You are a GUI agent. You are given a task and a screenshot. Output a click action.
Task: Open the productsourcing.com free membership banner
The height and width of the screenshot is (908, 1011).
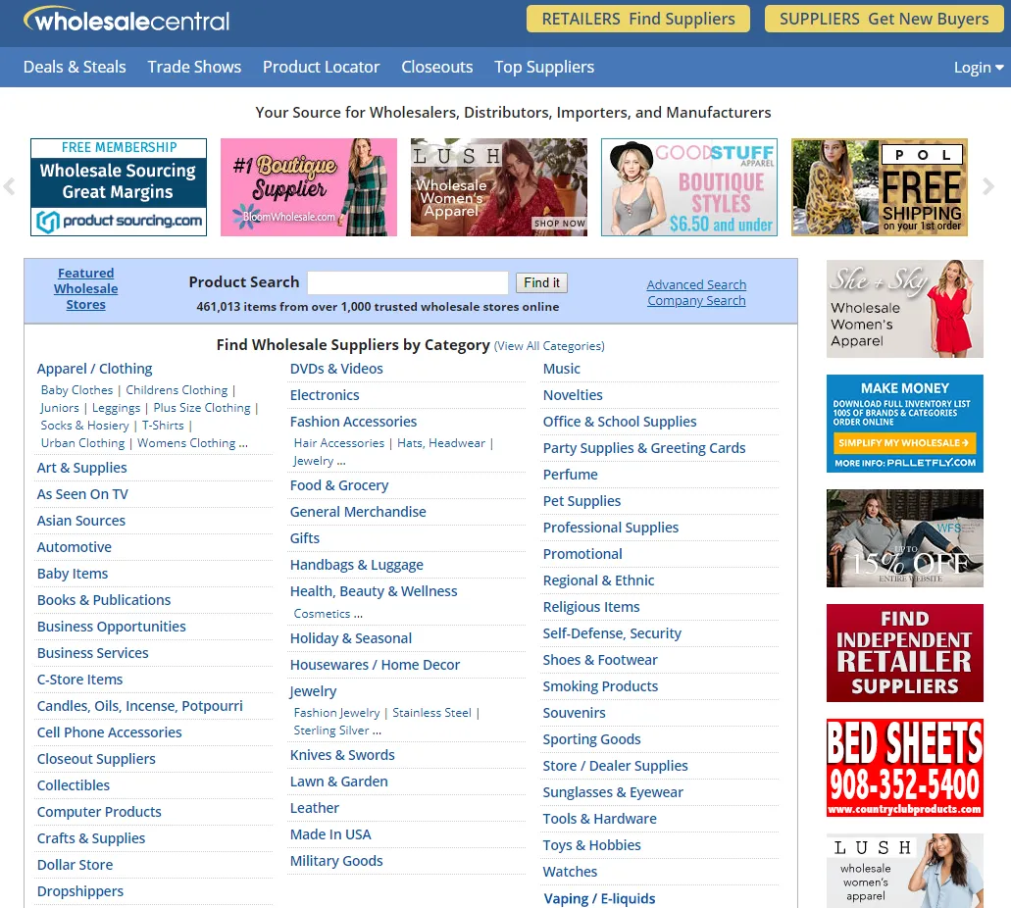click(119, 187)
